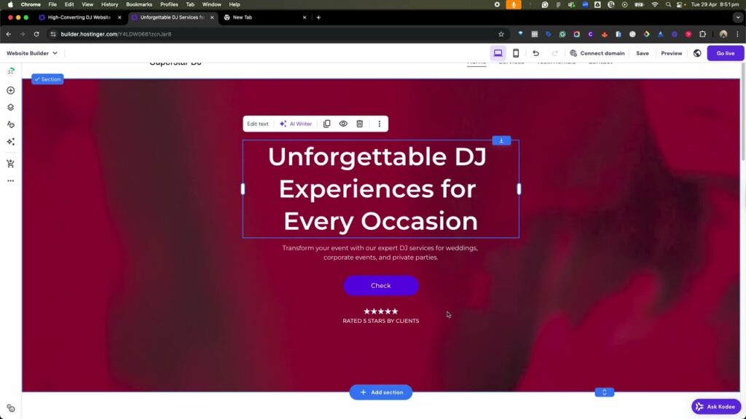The width and height of the screenshot is (746, 419).
Task: Click the Go live button
Action: tap(725, 52)
